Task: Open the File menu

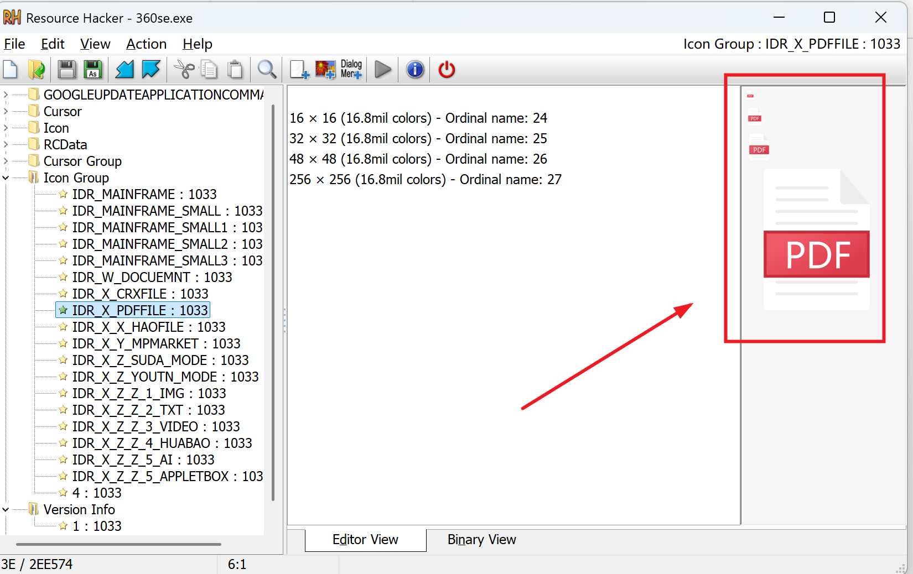Action: (x=14, y=44)
